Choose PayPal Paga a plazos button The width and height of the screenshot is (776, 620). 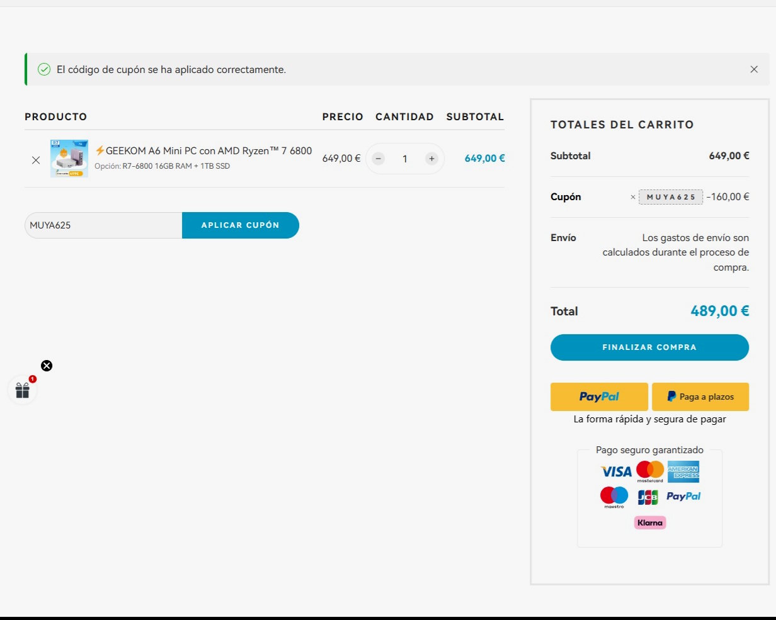[700, 397]
